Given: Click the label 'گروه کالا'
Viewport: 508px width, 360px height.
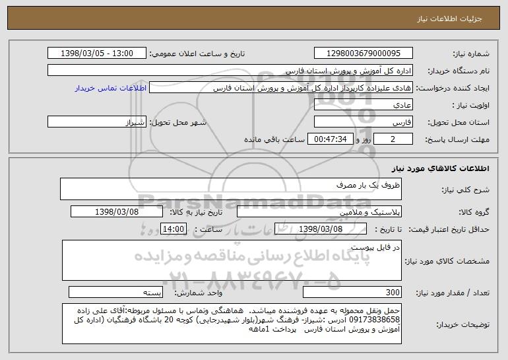Looking at the screenshot, I should tap(474, 212).
